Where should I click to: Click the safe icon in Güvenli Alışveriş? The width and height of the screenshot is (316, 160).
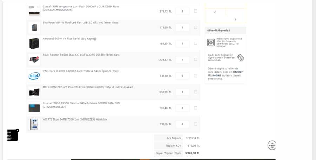[211, 43]
